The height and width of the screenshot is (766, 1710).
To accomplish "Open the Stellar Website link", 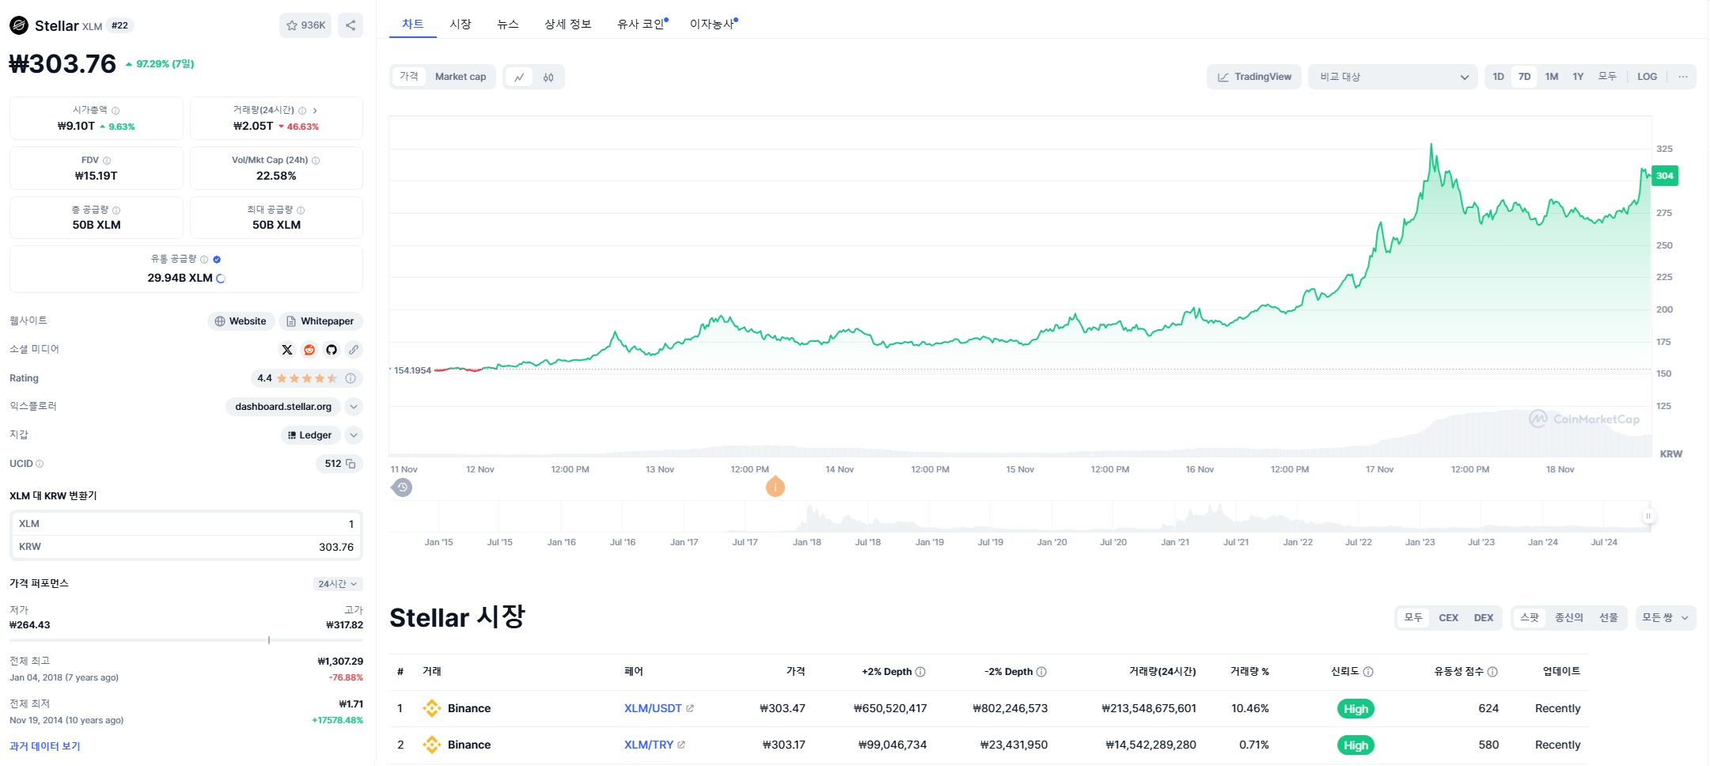I will pos(241,321).
